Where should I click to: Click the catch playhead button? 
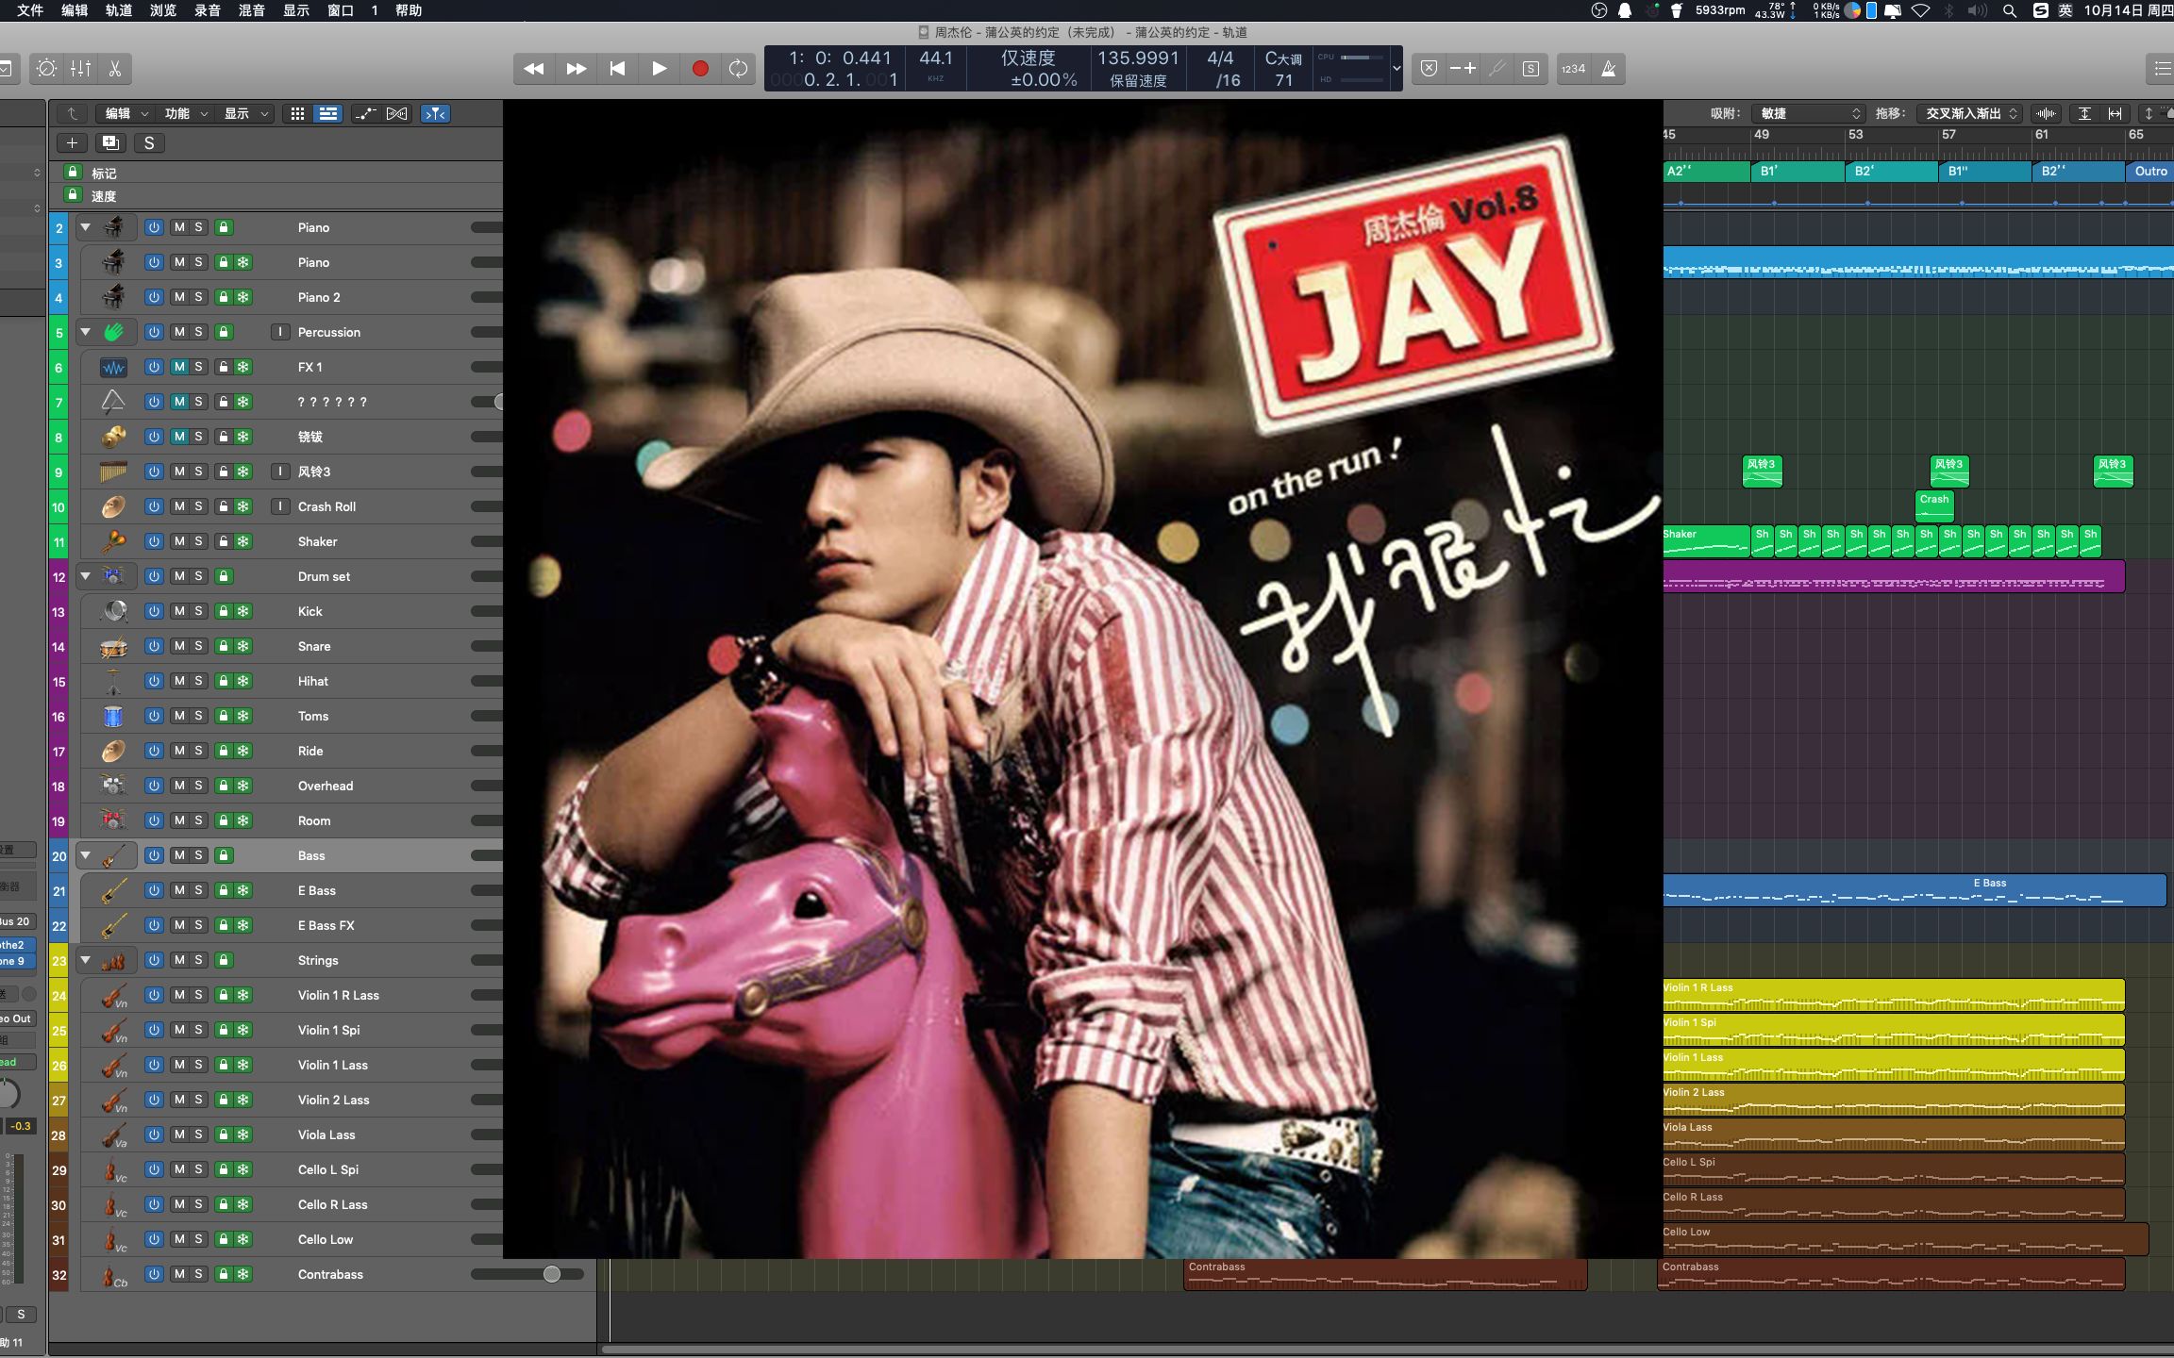(x=435, y=113)
